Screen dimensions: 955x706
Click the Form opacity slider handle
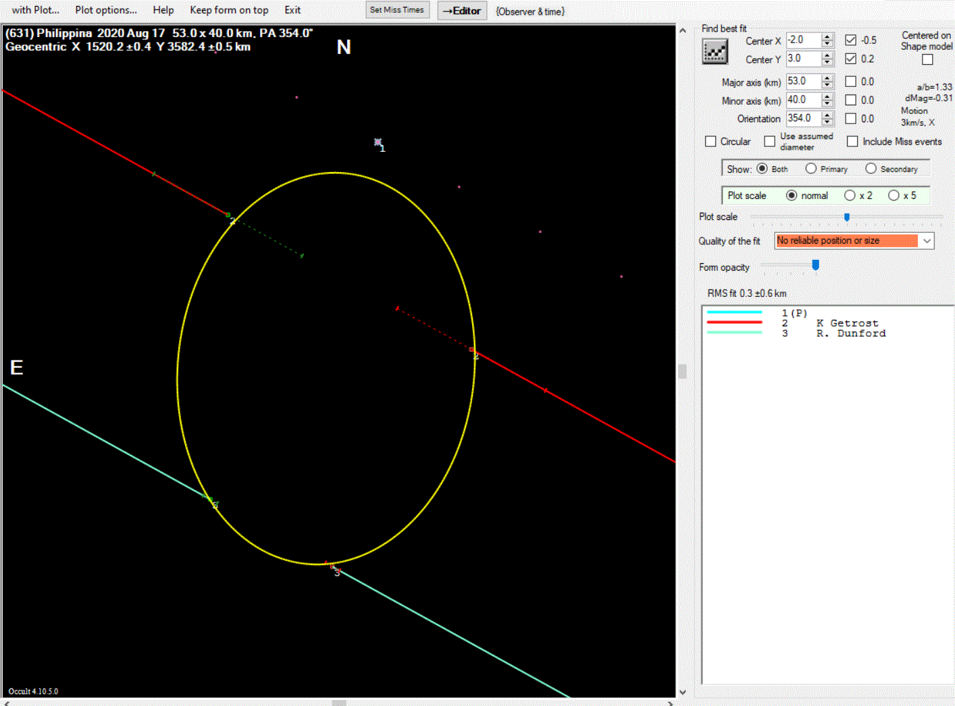(816, 265)
